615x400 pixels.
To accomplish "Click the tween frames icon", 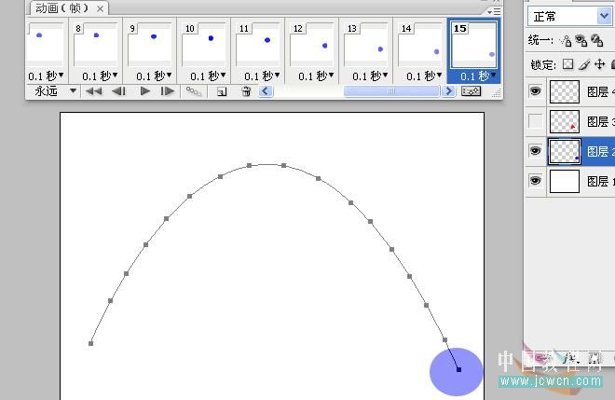I will click(194, 91).
